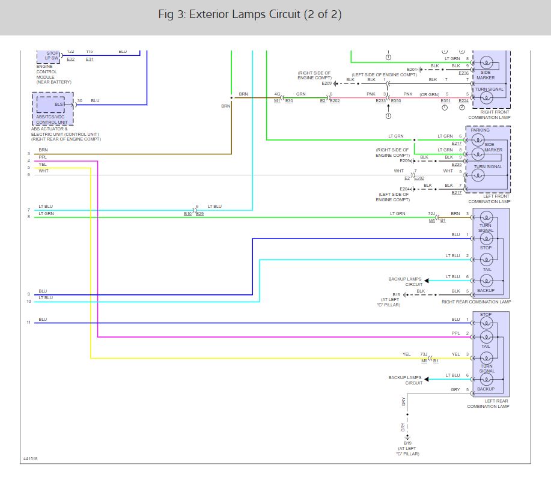Click the BRN wire label at pin 3
551x477 pixels.
[43, 150]
